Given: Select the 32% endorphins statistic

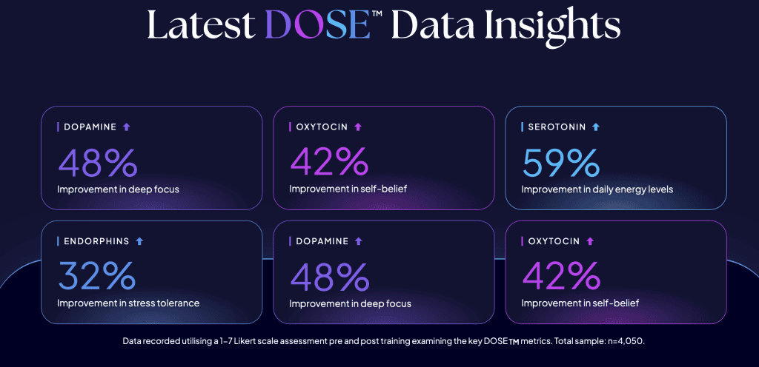Looking at the screenshot, I should [97, 276].
